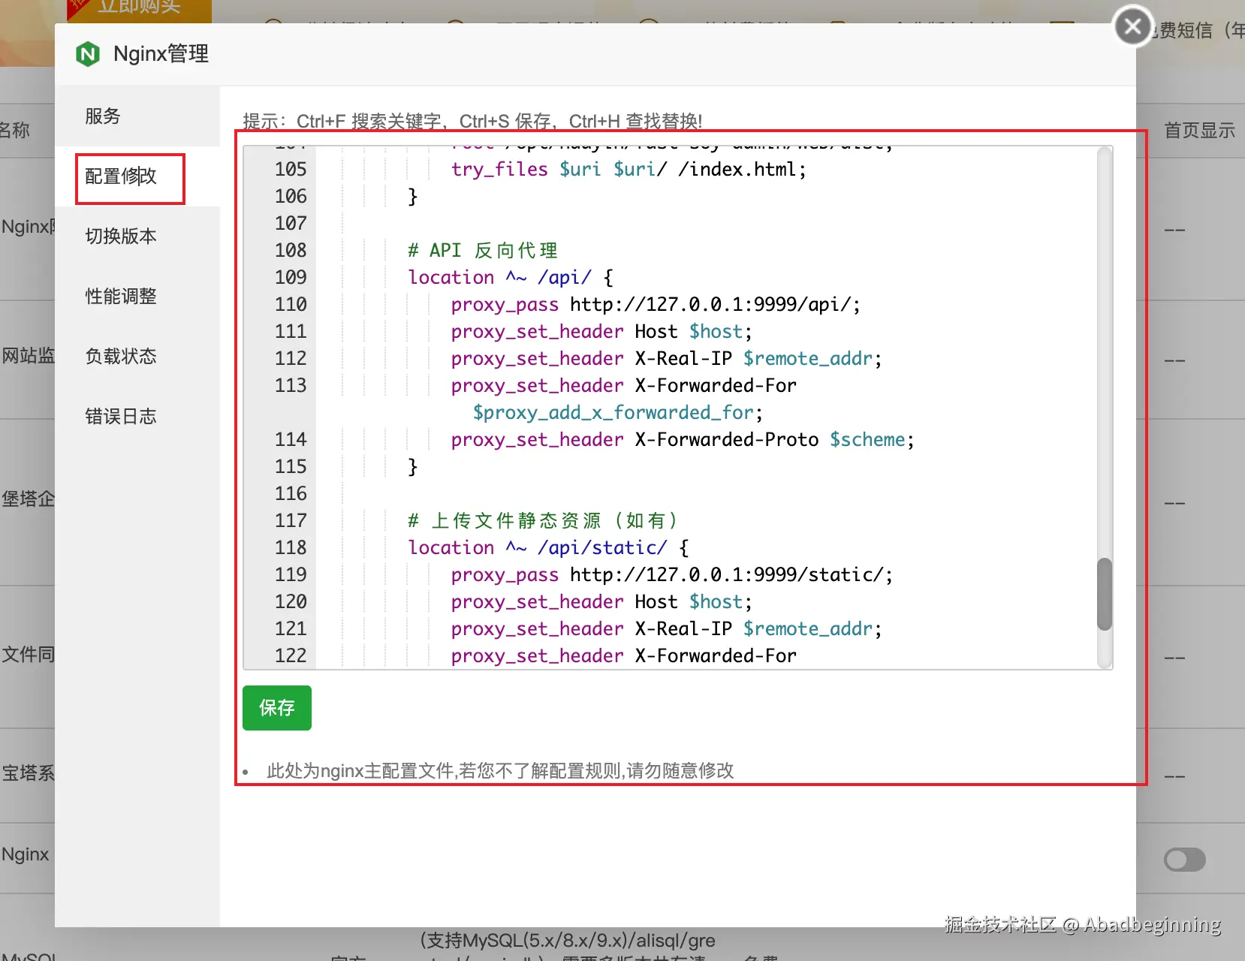The width and height of the screenshot is (1245, 961).
Task: Click 'location ^~ /api/ {' line
Action: 511,277
